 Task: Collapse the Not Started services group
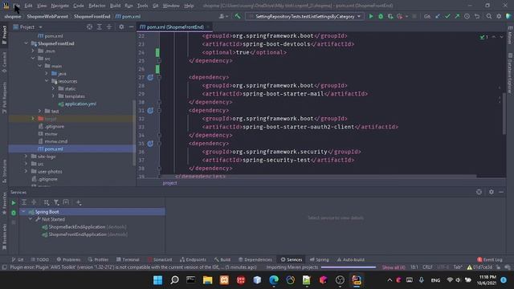tap(31, 219)
